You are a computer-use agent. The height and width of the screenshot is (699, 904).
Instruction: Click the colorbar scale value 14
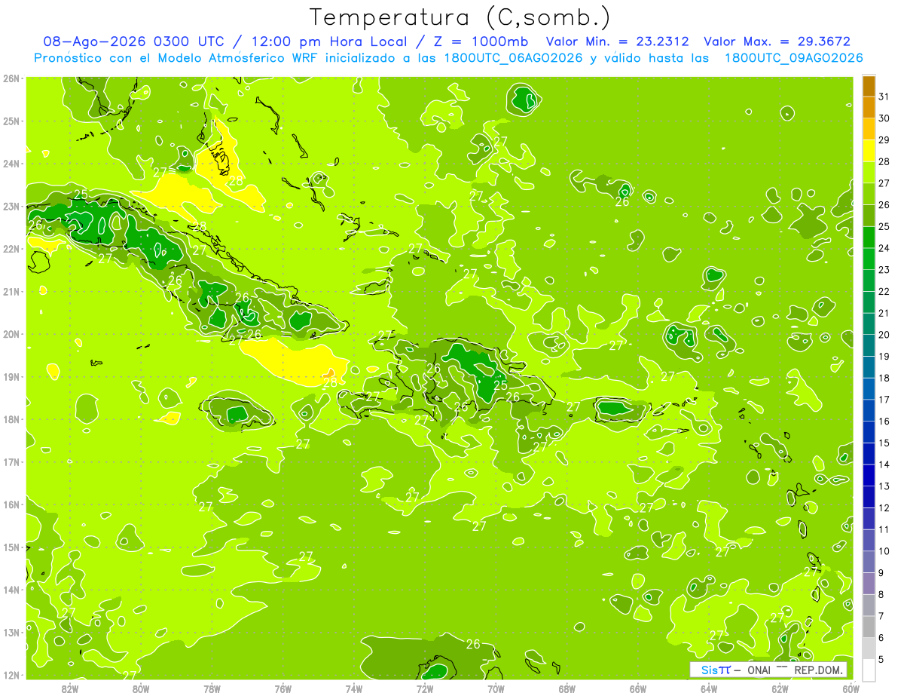(x=884, y=464)
